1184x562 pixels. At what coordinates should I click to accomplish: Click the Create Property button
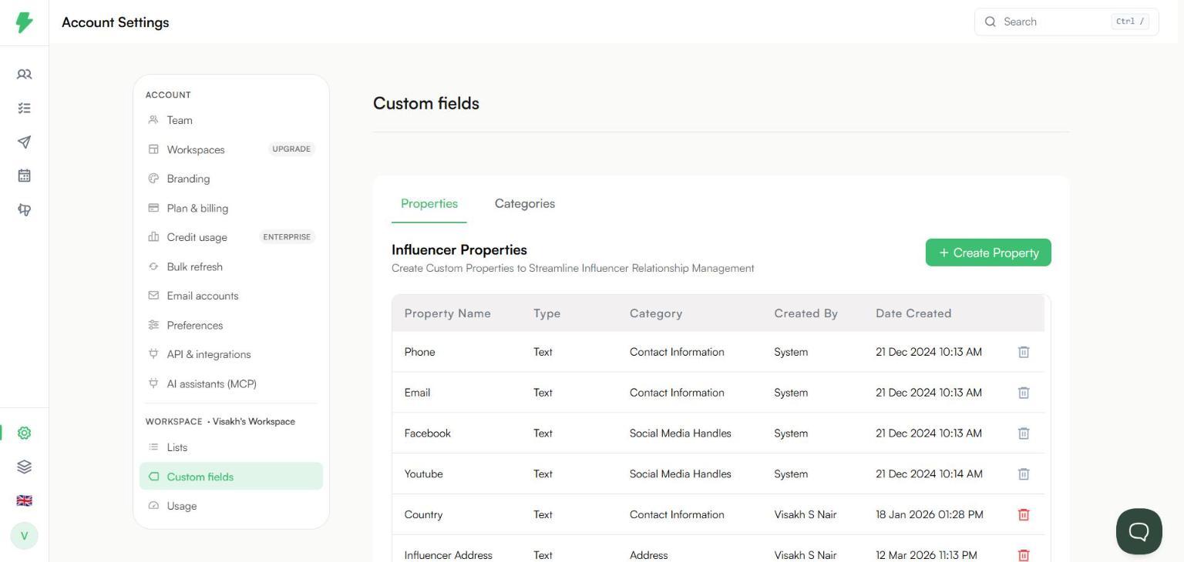tap(988, 253)
